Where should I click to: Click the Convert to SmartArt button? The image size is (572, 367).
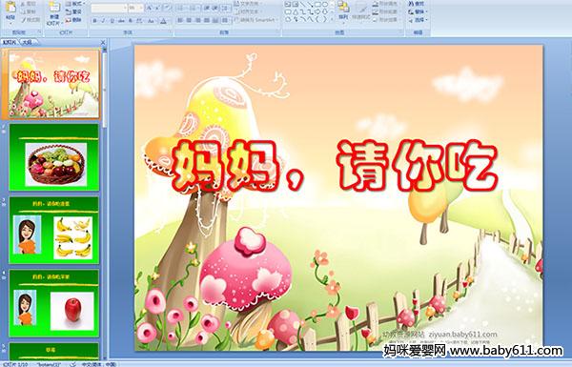(x=255, y=20)
